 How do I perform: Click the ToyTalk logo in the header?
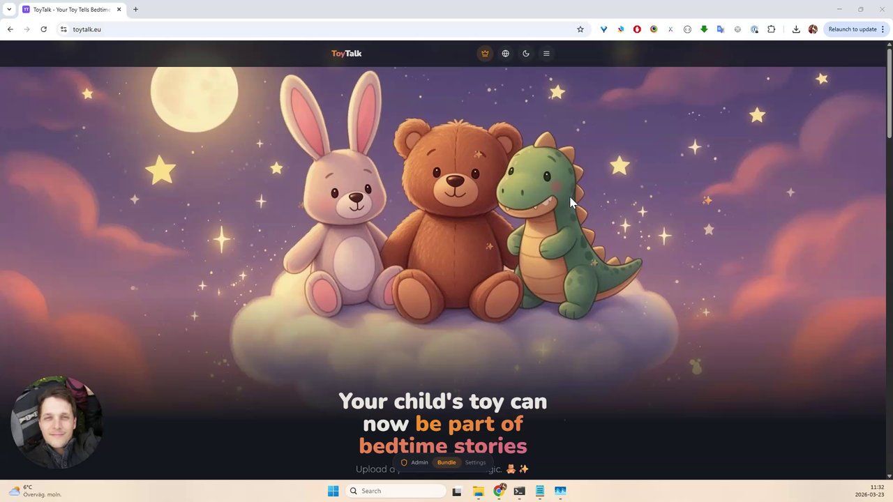[x=346, y=54]
